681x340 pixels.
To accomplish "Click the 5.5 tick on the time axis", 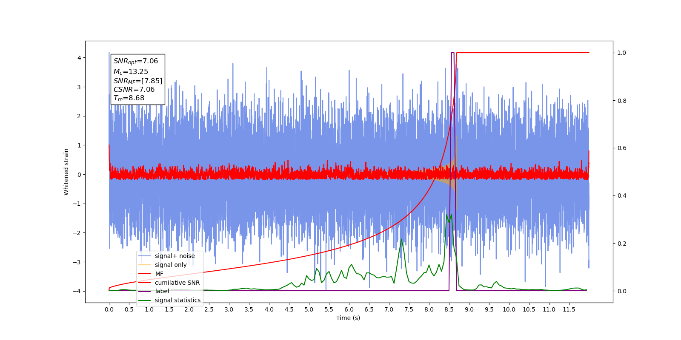I will pos(329,309).
